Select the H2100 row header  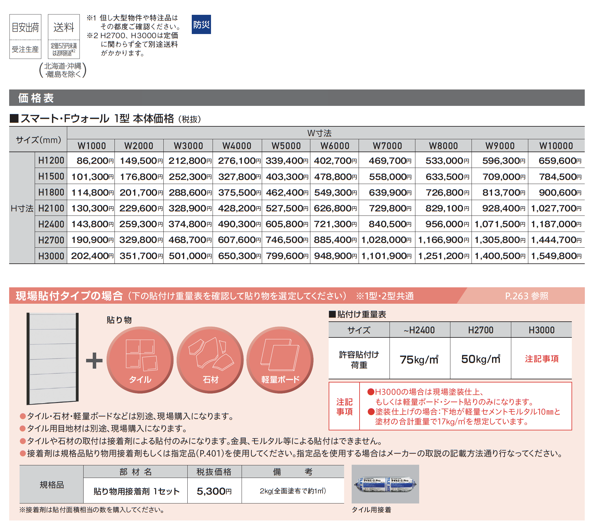(x=51, y=208)
